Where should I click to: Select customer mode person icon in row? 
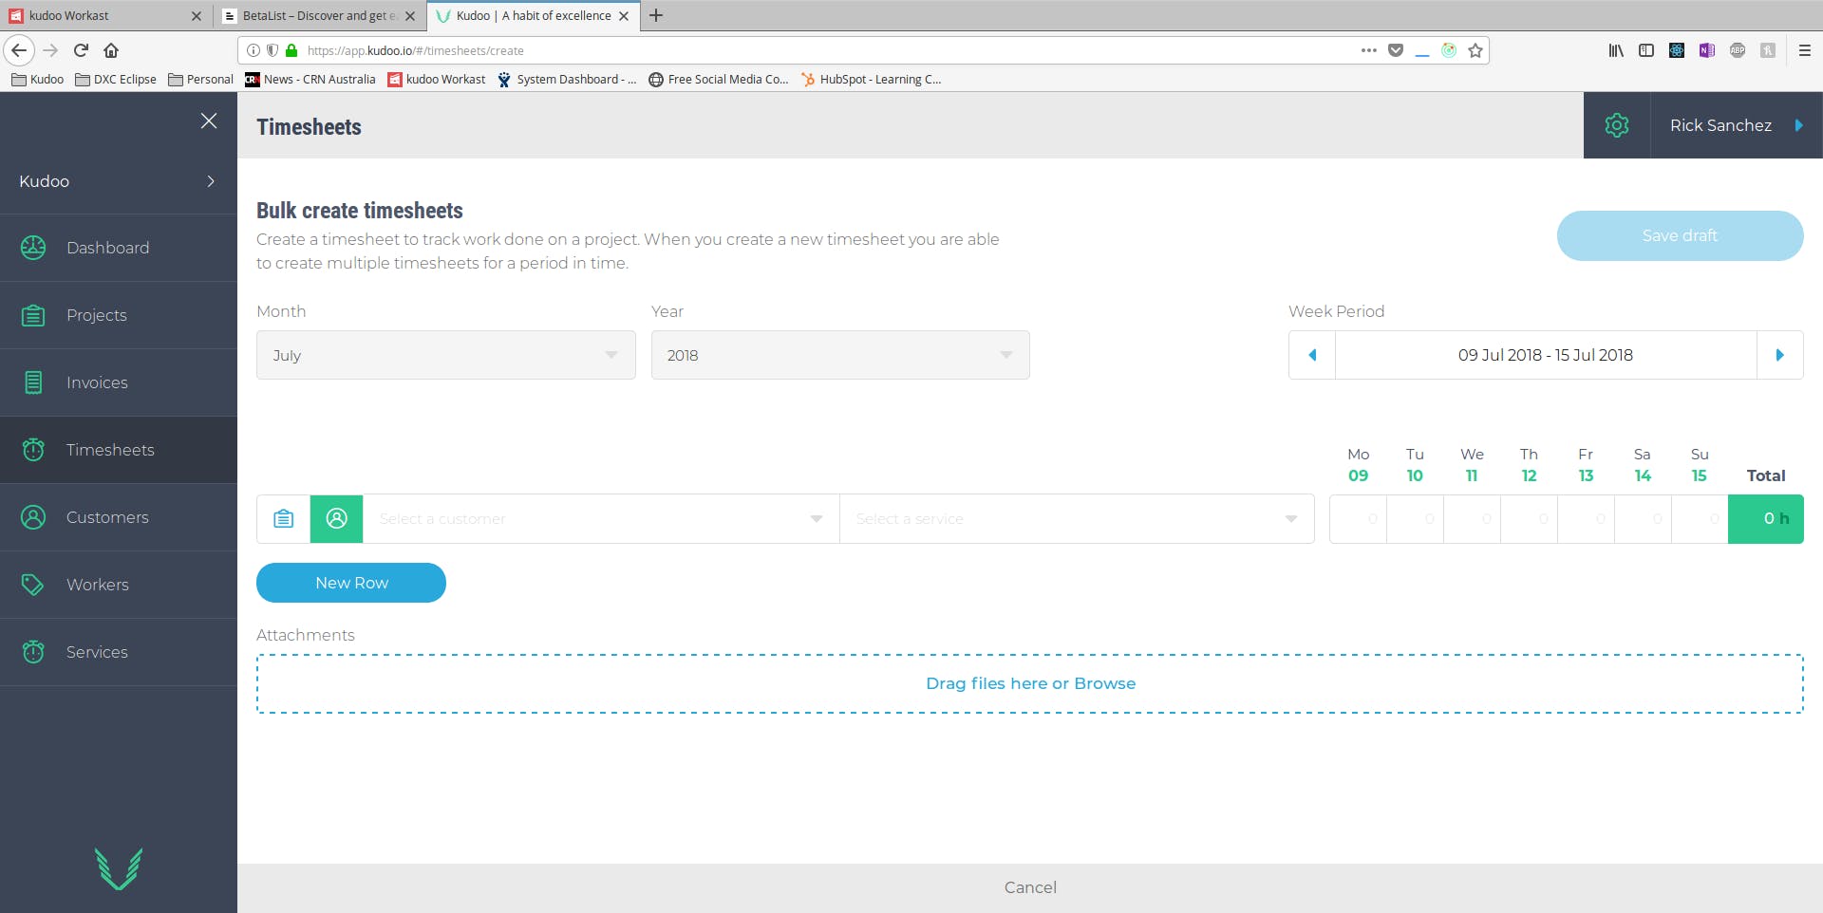tap(337, 518)
